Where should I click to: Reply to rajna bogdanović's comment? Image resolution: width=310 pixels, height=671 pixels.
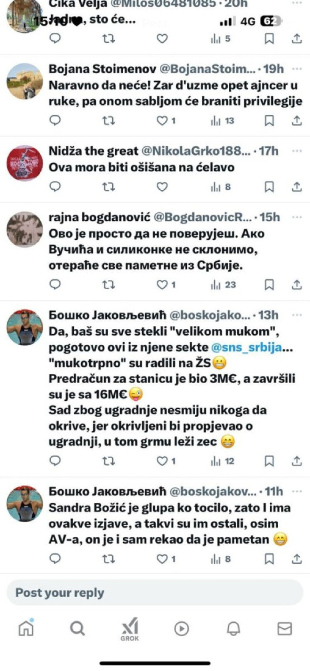coord(55,285)
